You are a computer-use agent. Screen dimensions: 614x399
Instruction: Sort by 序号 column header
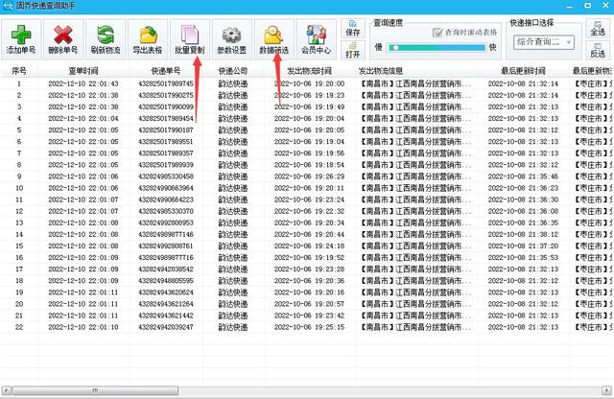click(19, 71)
